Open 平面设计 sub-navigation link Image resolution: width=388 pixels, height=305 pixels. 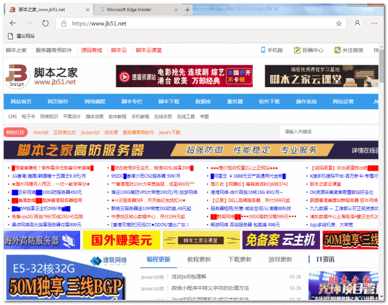(x=72, y=116)
